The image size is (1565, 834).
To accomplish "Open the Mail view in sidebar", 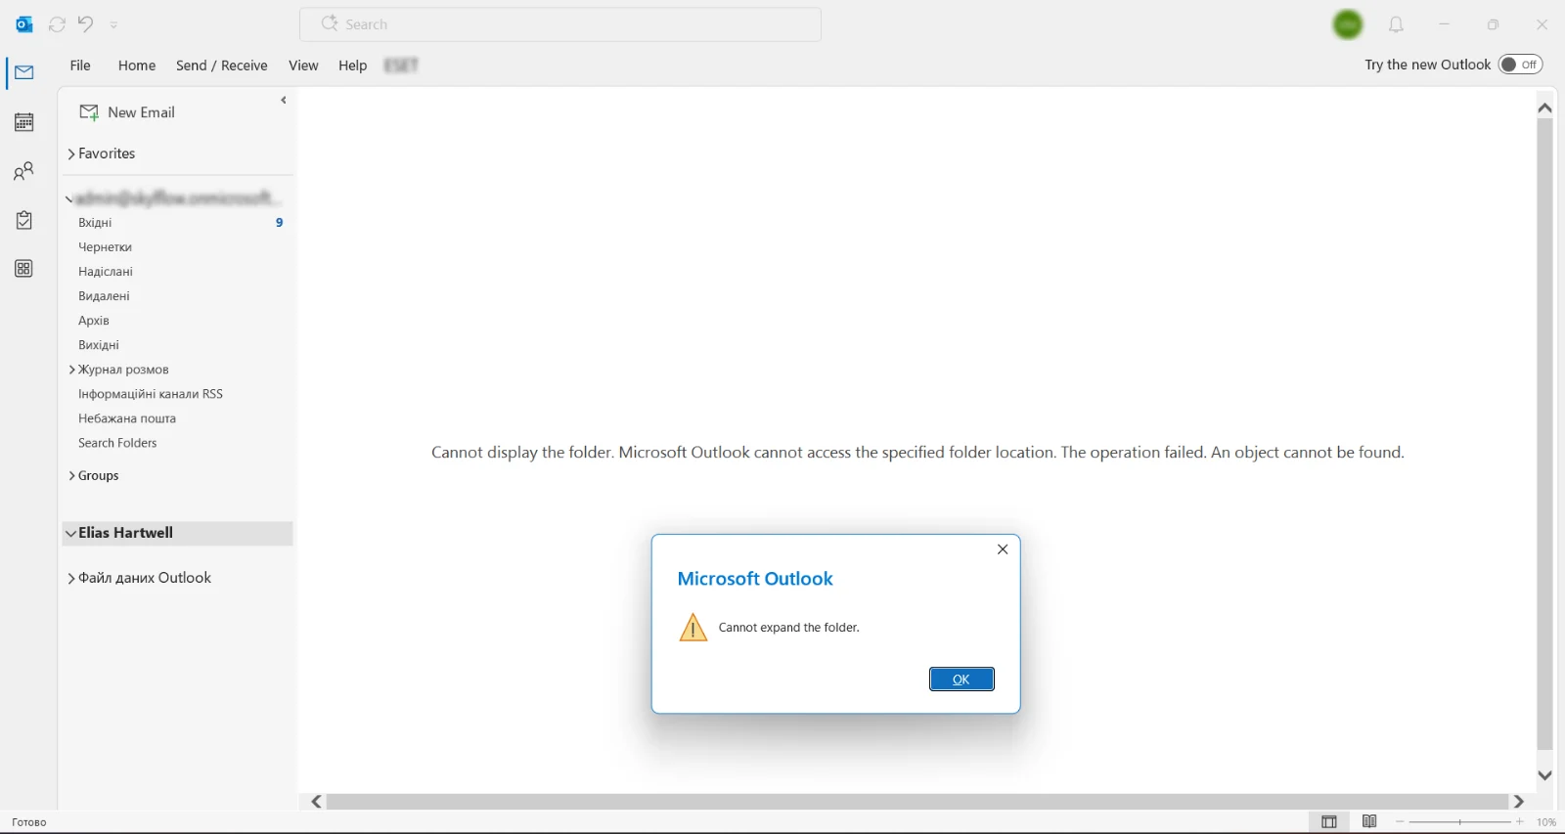I will pyautogui.click(x=24, y=72).
